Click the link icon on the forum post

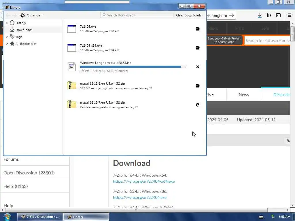coord(288,140)
